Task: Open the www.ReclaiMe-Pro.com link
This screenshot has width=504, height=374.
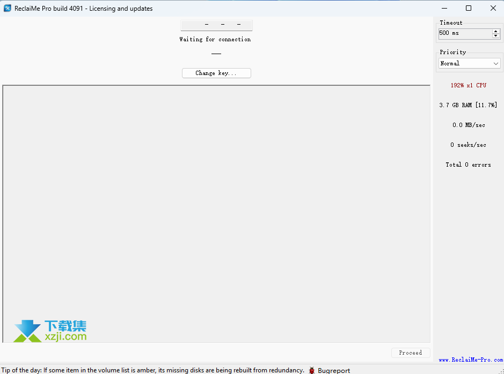Action: (471, 360)
